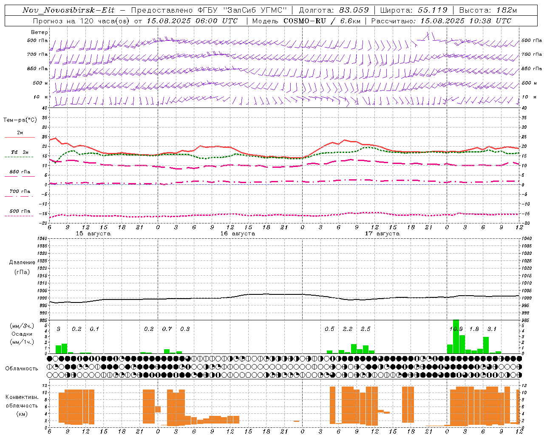Click the precipitation total 0.3
544x435 pixels.
pyautogui.click(x=185, y=329)
